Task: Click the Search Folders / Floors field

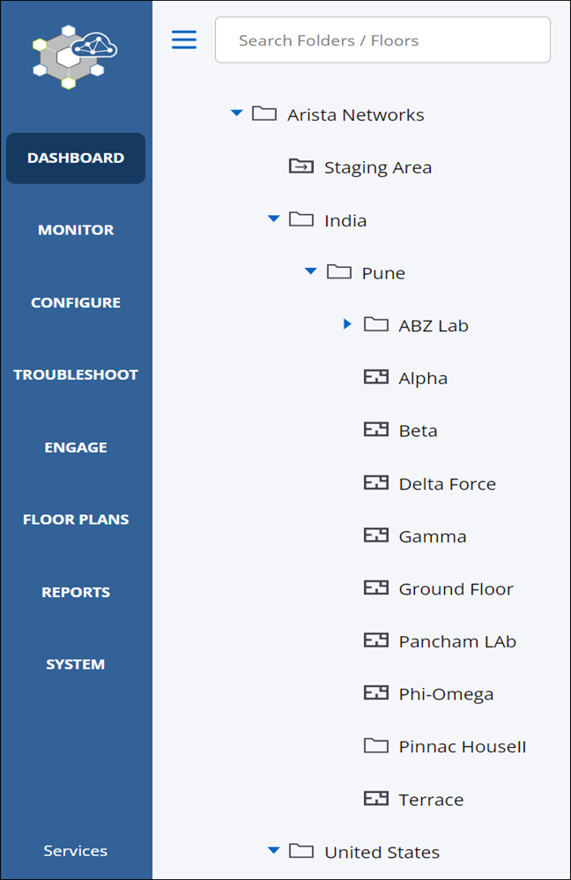Action: (x=382, y=39)
